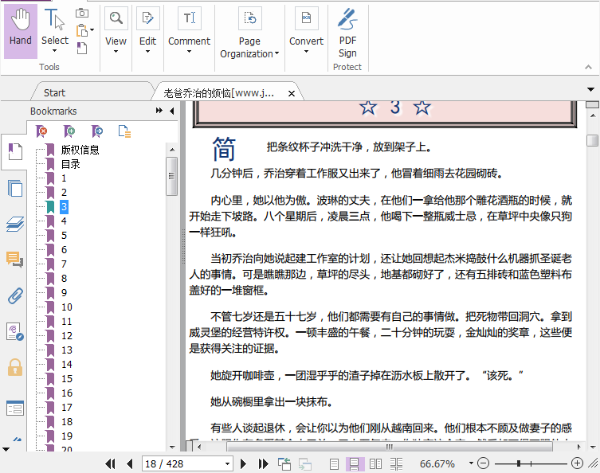Select bookmark 目录 in the tree
This screenshot has height=473, width=600.
tap(71, 164)
